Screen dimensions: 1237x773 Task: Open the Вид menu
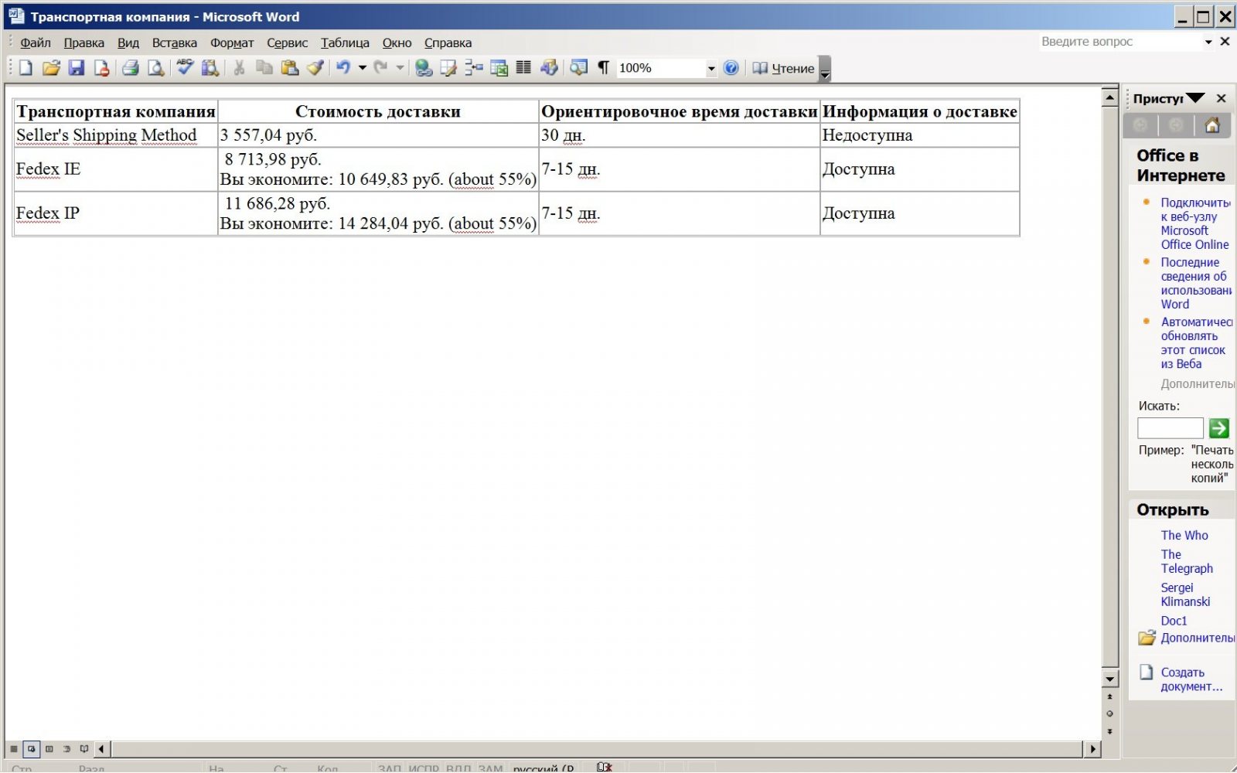point(128,43)
